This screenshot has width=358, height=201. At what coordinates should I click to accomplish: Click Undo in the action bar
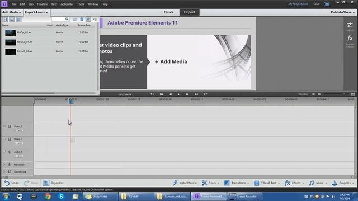(x=12, y=183)
